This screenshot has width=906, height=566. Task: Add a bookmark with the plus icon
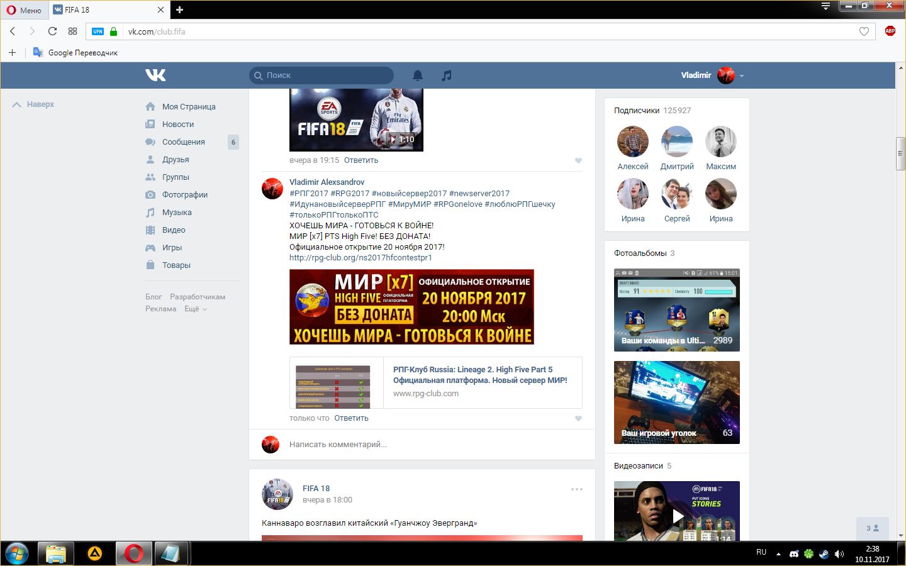point(12,52)
